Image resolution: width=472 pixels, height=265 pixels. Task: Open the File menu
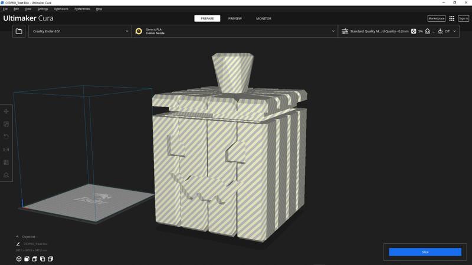pos(5,9)
